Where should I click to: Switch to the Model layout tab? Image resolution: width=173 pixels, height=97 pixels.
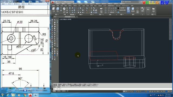click(x=54, y=91)
